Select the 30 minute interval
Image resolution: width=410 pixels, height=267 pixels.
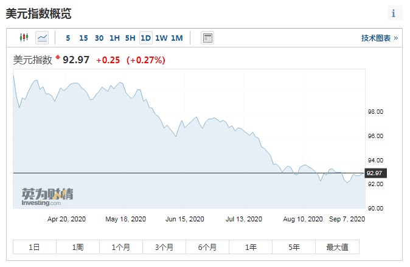pos(99,38)
